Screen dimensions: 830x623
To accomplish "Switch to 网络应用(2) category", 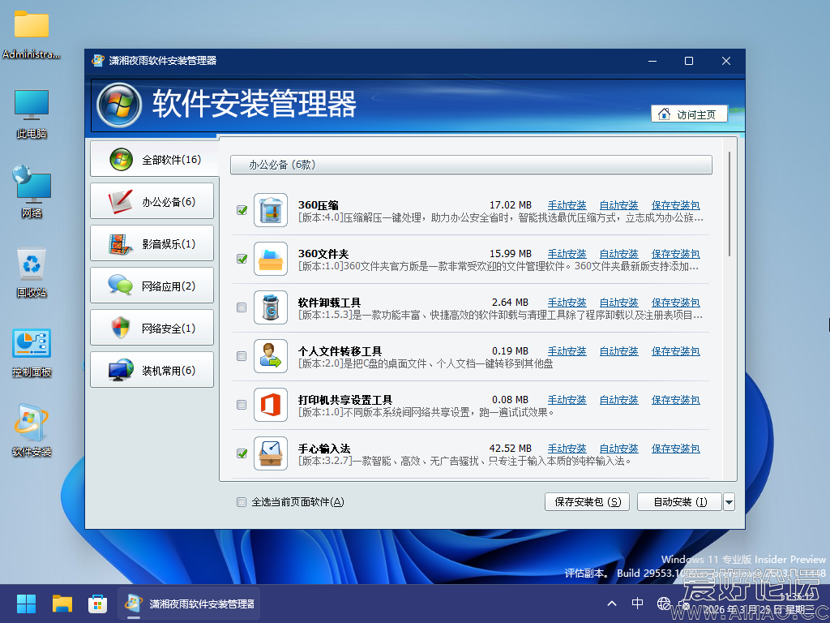I will 152,286.
